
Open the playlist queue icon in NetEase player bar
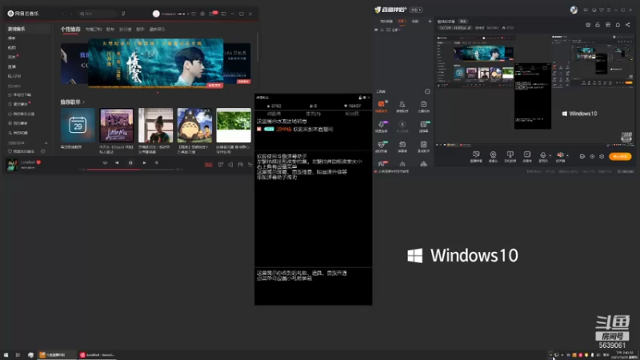click(250, 165)
